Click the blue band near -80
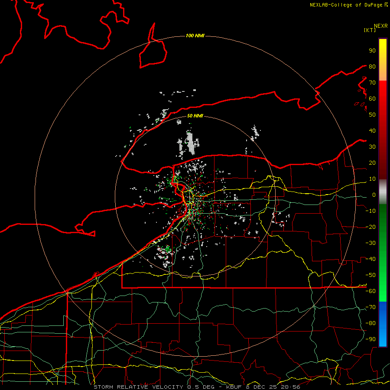This screenshot has width=390, height=390. pos(383,323)
